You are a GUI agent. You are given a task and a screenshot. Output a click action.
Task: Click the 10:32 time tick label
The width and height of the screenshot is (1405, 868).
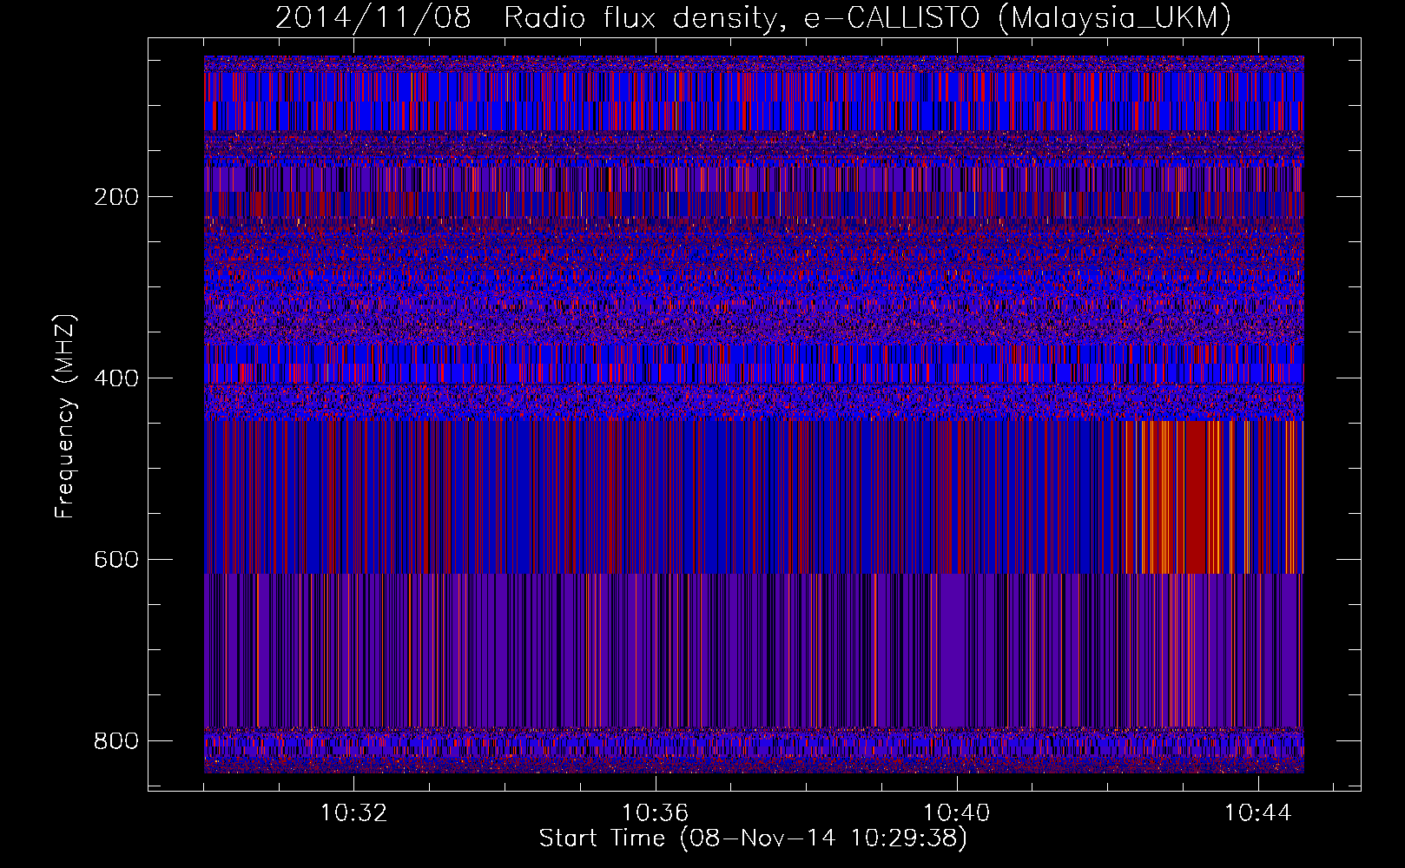click(353, 813)
